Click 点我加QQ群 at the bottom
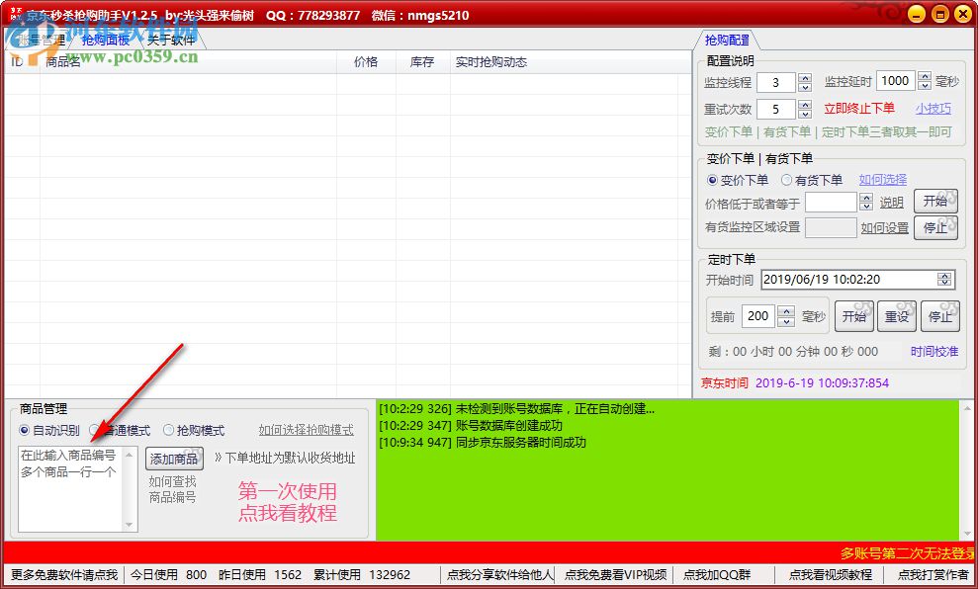 click(721, 573)
